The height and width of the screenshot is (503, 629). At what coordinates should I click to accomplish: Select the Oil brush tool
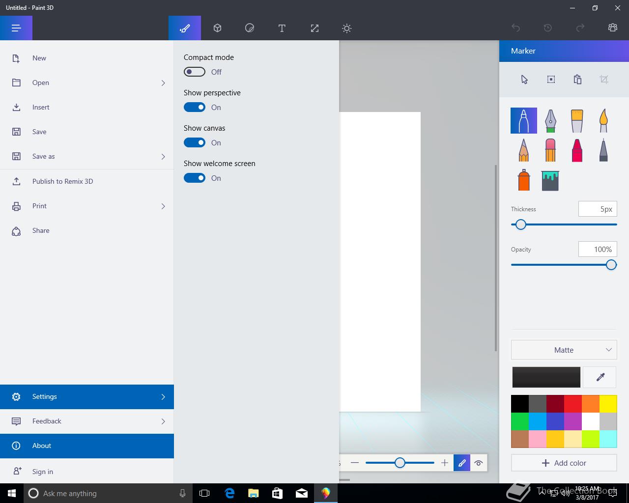(x=577, y=120)
